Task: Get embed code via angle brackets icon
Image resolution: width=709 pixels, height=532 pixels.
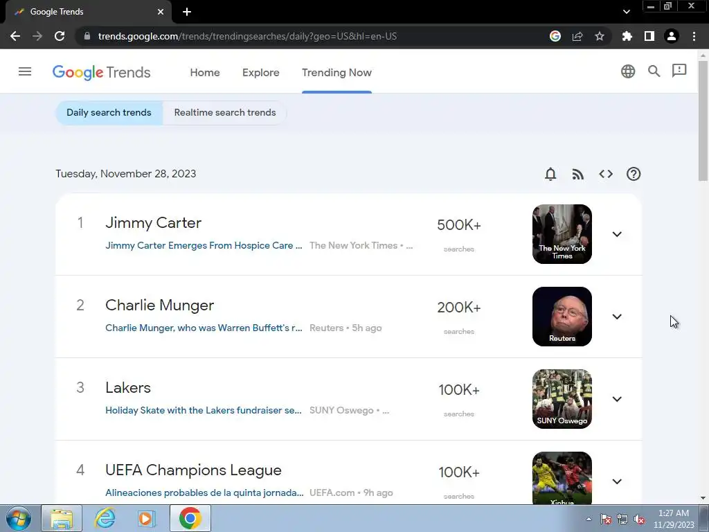Action: click(x=606, y=174)
